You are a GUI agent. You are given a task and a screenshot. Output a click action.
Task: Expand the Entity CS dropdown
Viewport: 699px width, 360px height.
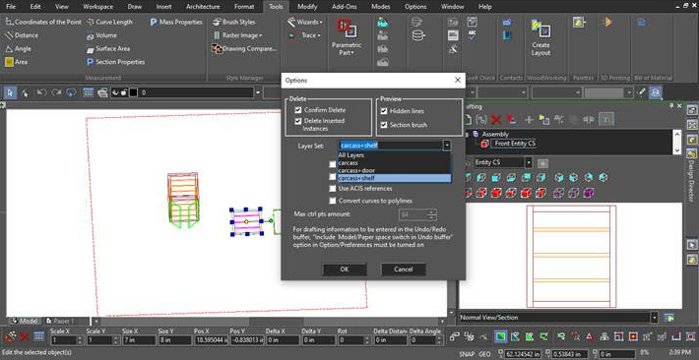529,162
